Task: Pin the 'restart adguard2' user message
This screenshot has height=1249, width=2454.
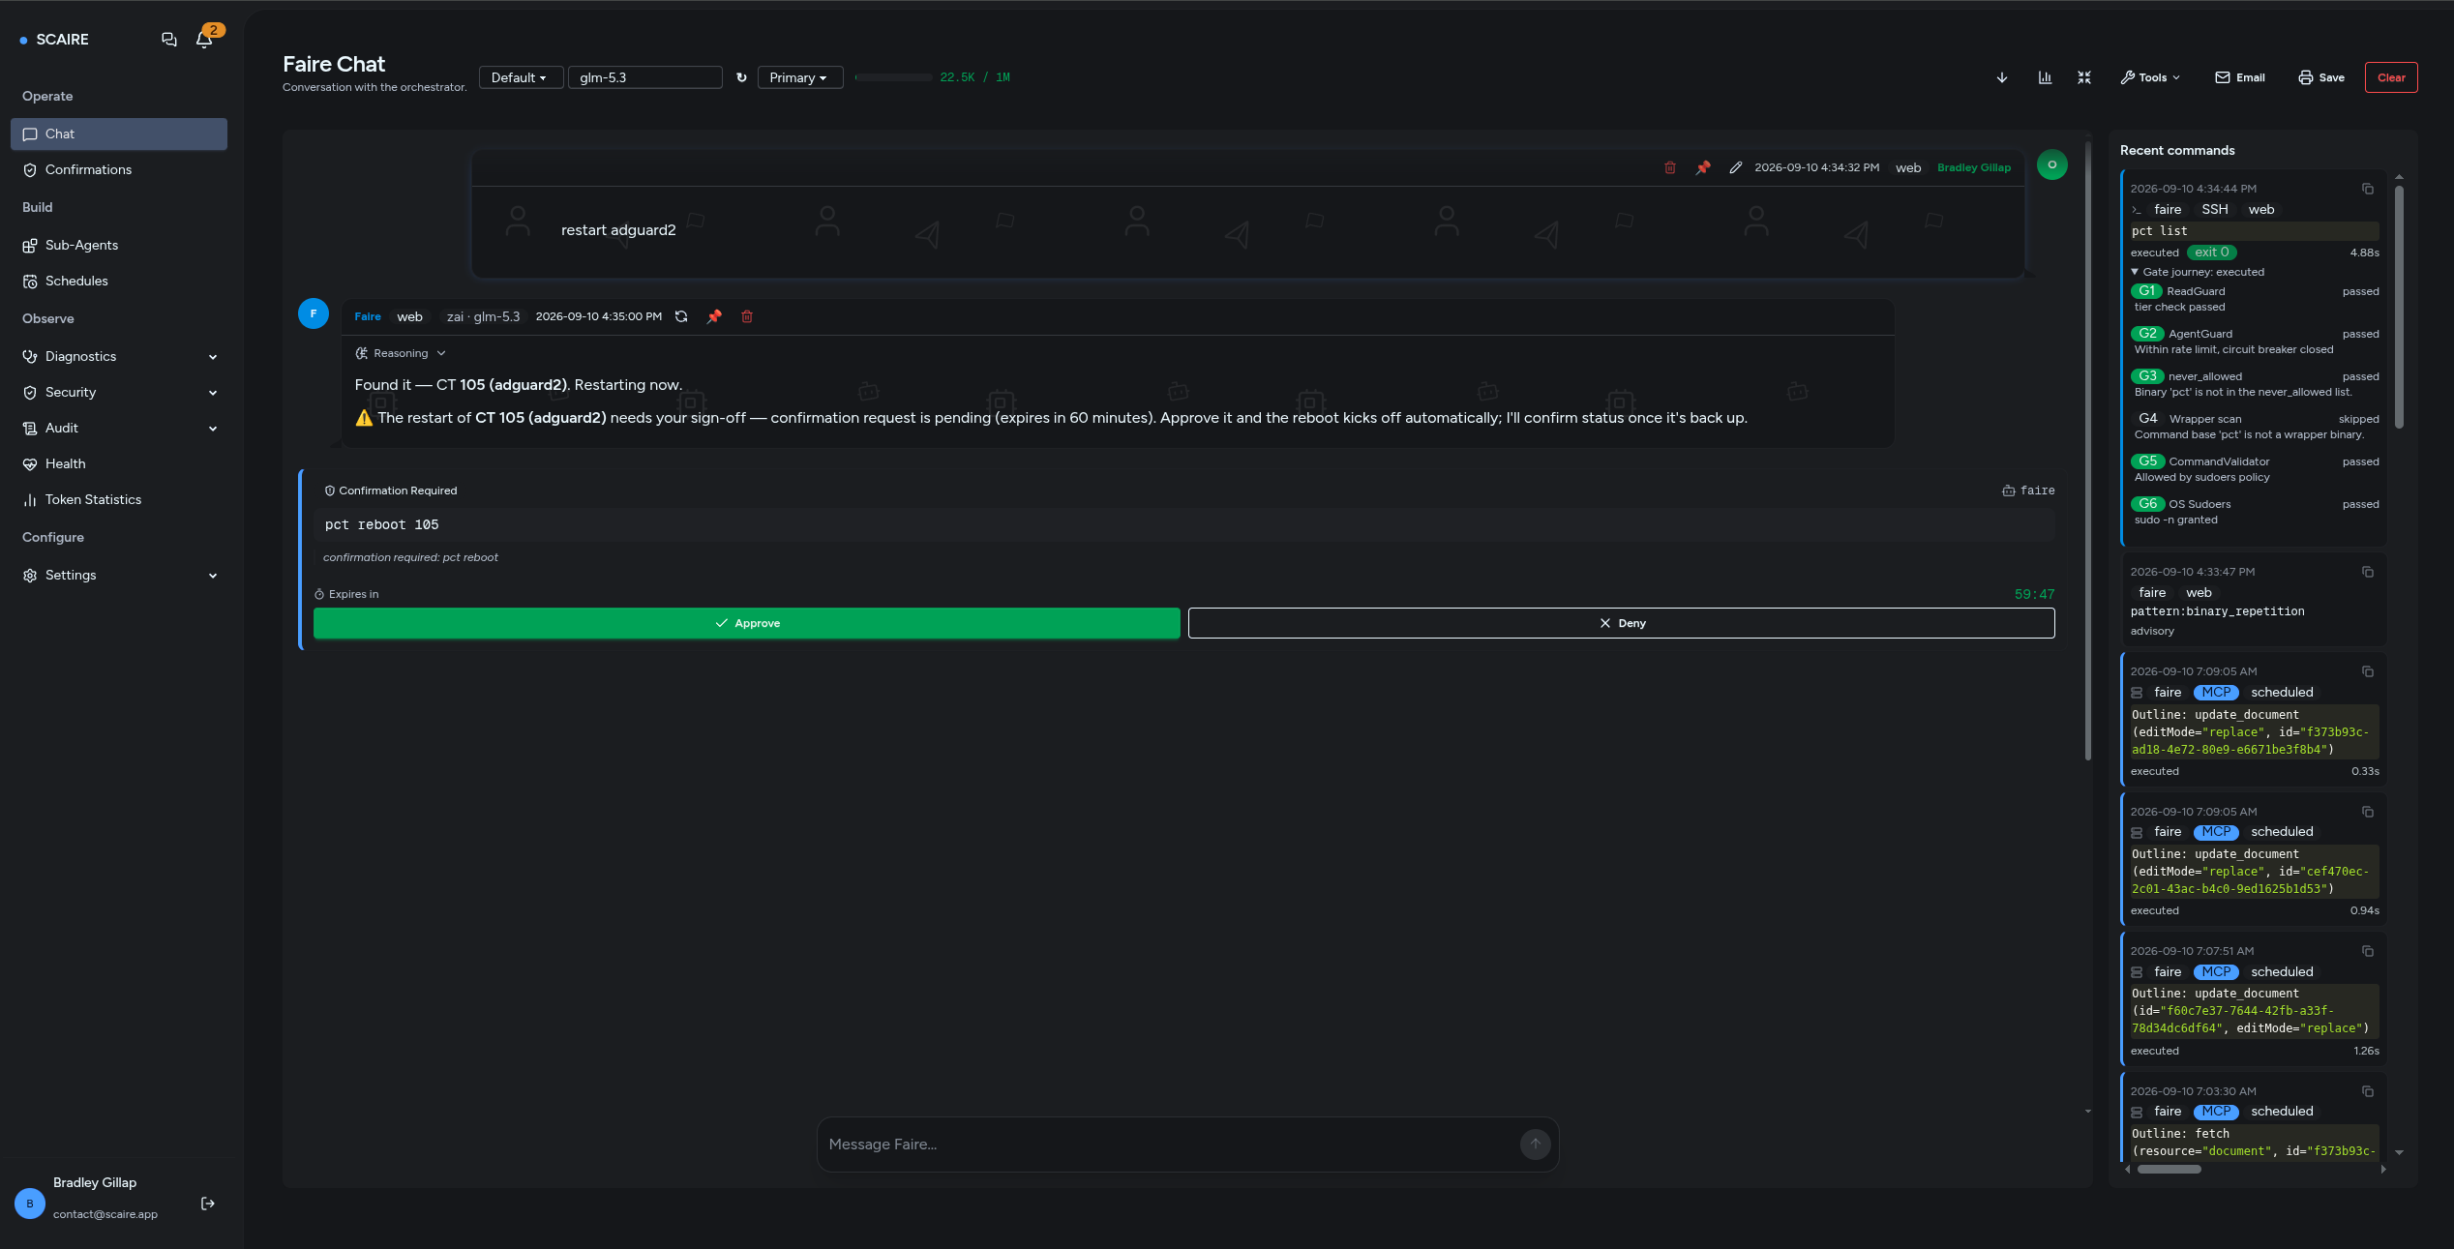Action: point(1703,168)
